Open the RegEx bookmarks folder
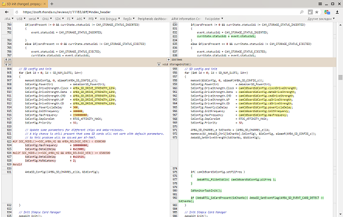343x217 pixels. point(129,19)
